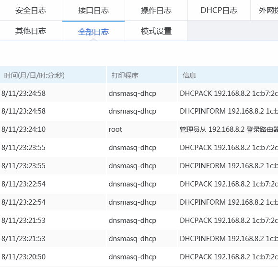
Task: Select the DHCP日志 tab
Action: pos(219,10)
